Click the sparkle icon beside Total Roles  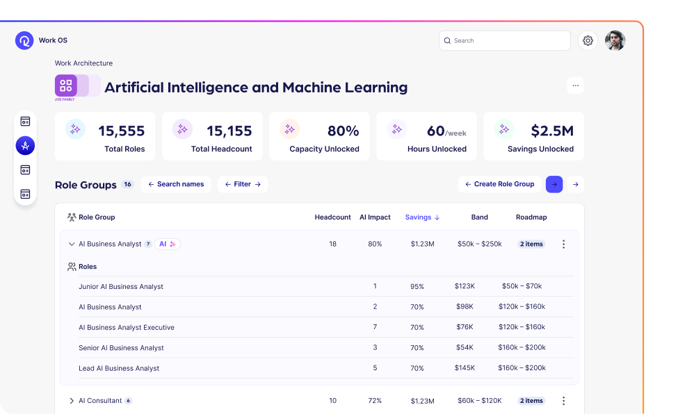click(x=75, y=129)
